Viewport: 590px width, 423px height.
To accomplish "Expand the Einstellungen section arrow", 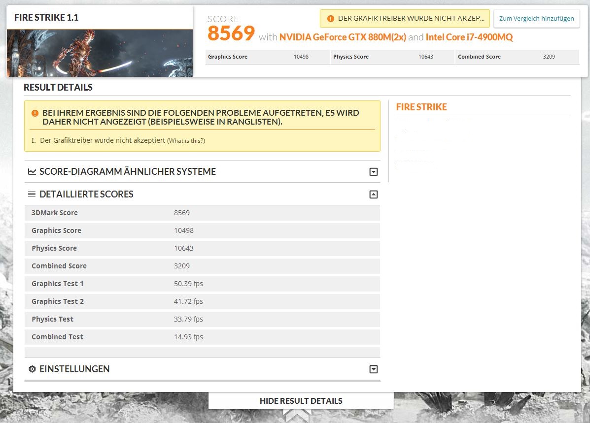I will 374,369.
